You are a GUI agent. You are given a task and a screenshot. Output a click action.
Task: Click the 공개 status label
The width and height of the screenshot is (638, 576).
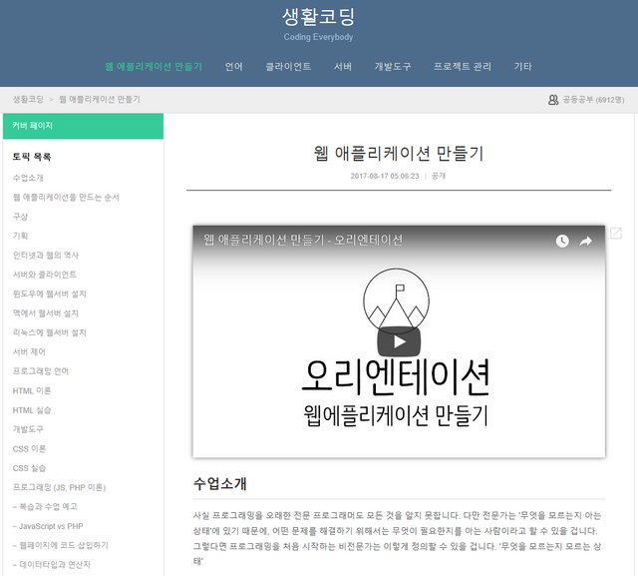click(x=439, y=176)
